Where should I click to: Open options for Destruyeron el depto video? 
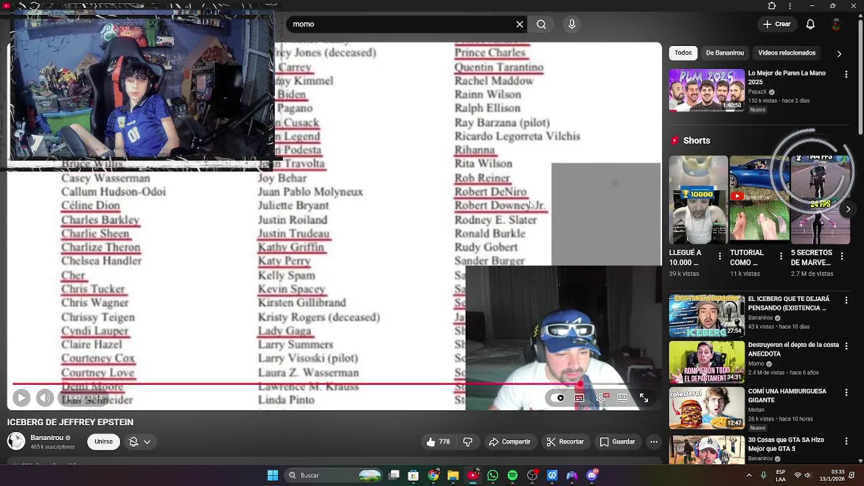pyautogui.click(x=846, y=346)
